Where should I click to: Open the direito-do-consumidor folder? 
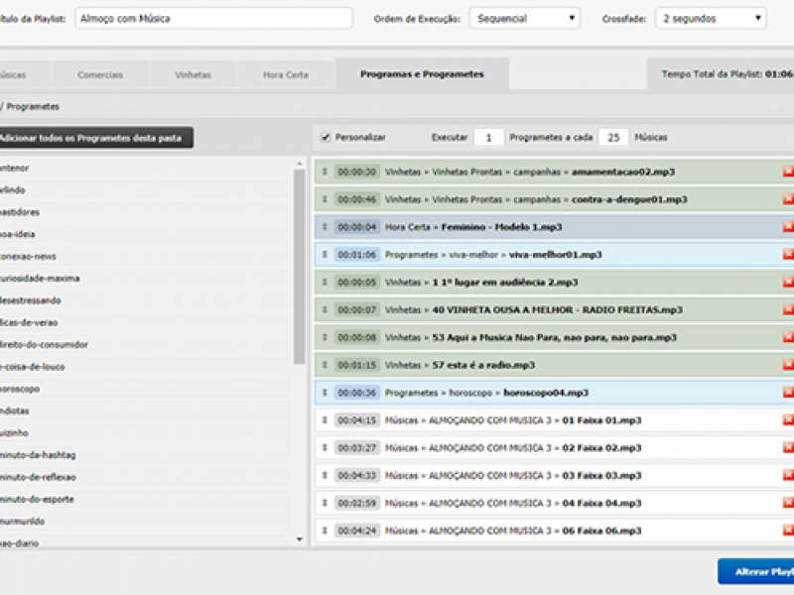pos(44,344)
